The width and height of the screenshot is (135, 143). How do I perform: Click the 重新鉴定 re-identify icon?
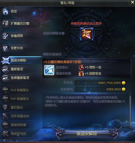(x=5, y=69)
